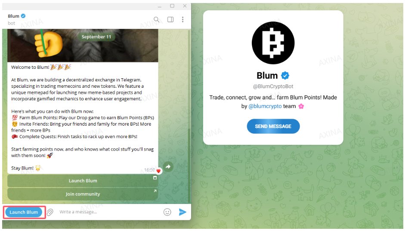Open the Join community link button
405x231 pixels.
click(83, 194)
